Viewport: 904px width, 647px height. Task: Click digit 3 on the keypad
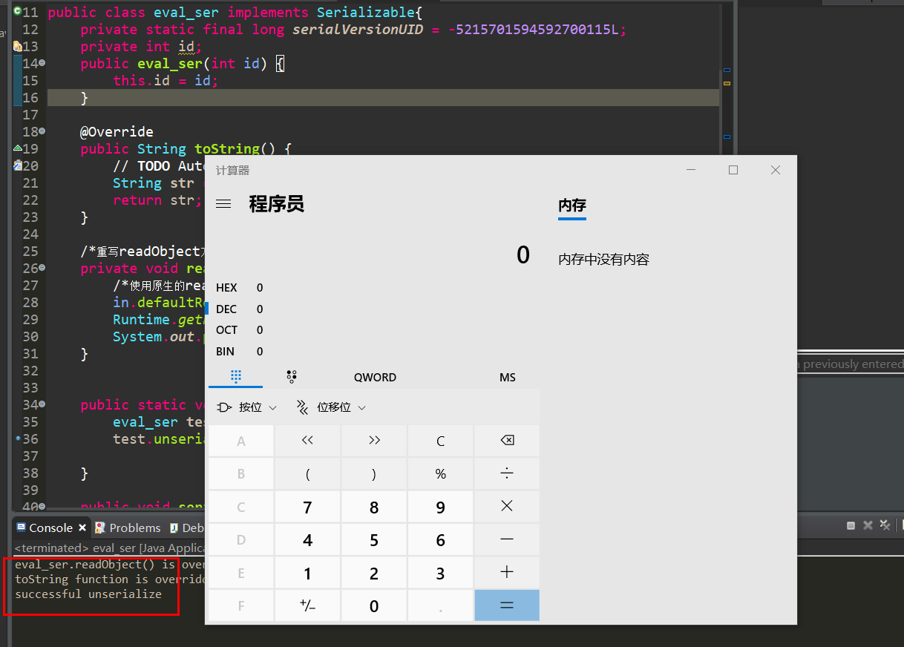pyautogui.click(x=441, y=573)
